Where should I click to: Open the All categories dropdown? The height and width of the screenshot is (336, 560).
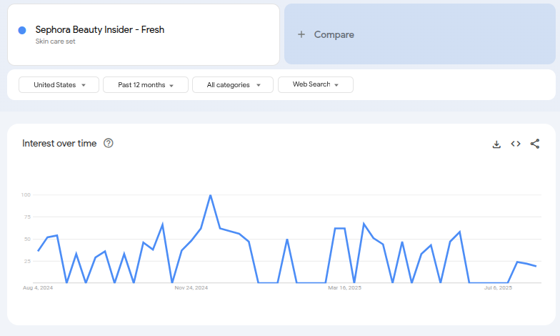233,84
